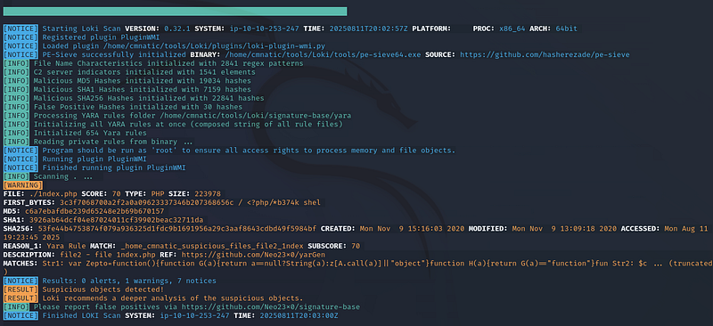713x326 pixels.
Task: Click the '<?php/*b374k shel' decoded text
Action: (284, 202)
